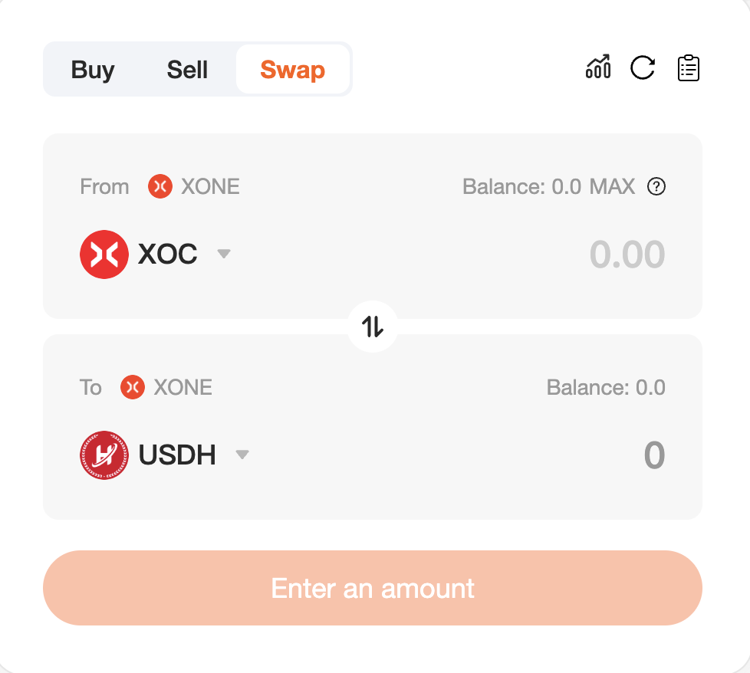Switch to the Buy tab

(x=93, y=70)
